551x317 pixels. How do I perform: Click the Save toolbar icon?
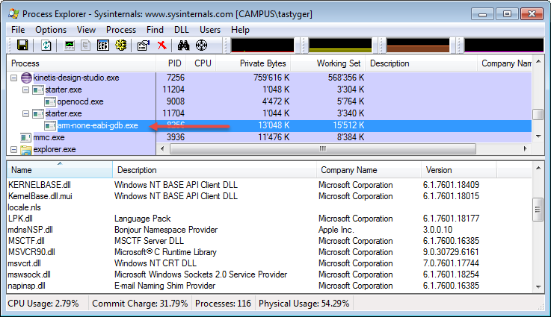[22, 45]
